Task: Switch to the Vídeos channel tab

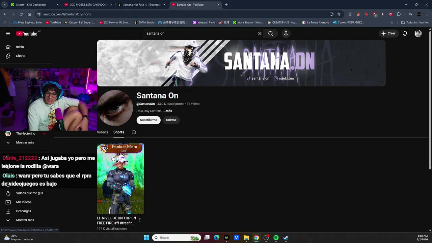Action: click(x=102, y=132)
